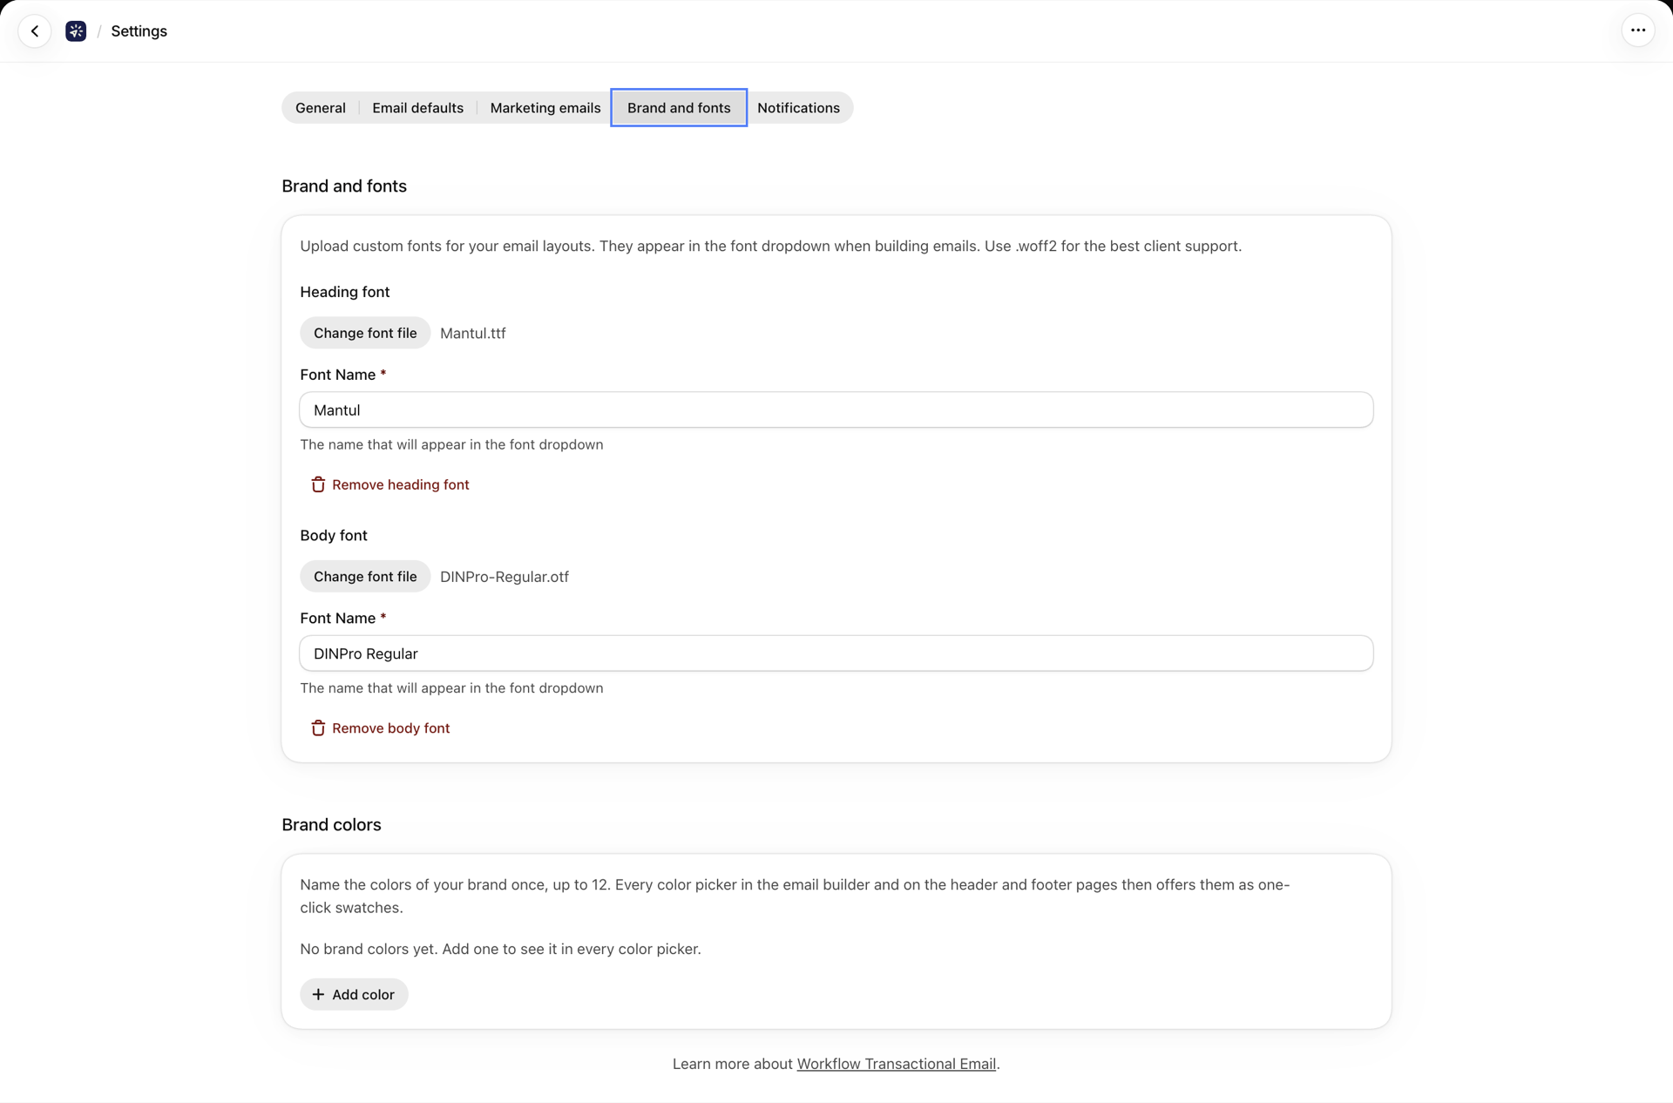Open Workflow Transactional Email link
The image size is (1673, 1103).
coord(896,1064)
